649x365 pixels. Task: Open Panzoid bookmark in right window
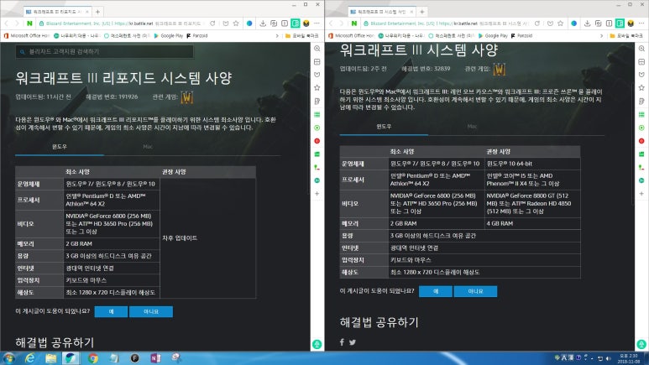click(x=521, y=36)
